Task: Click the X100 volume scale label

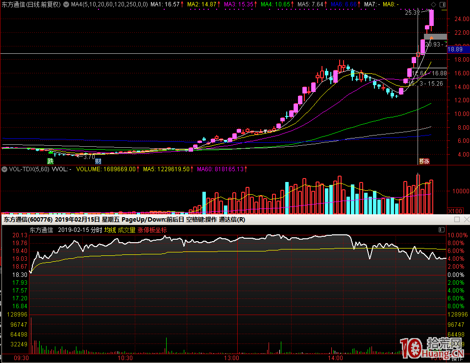Action: 454,210
